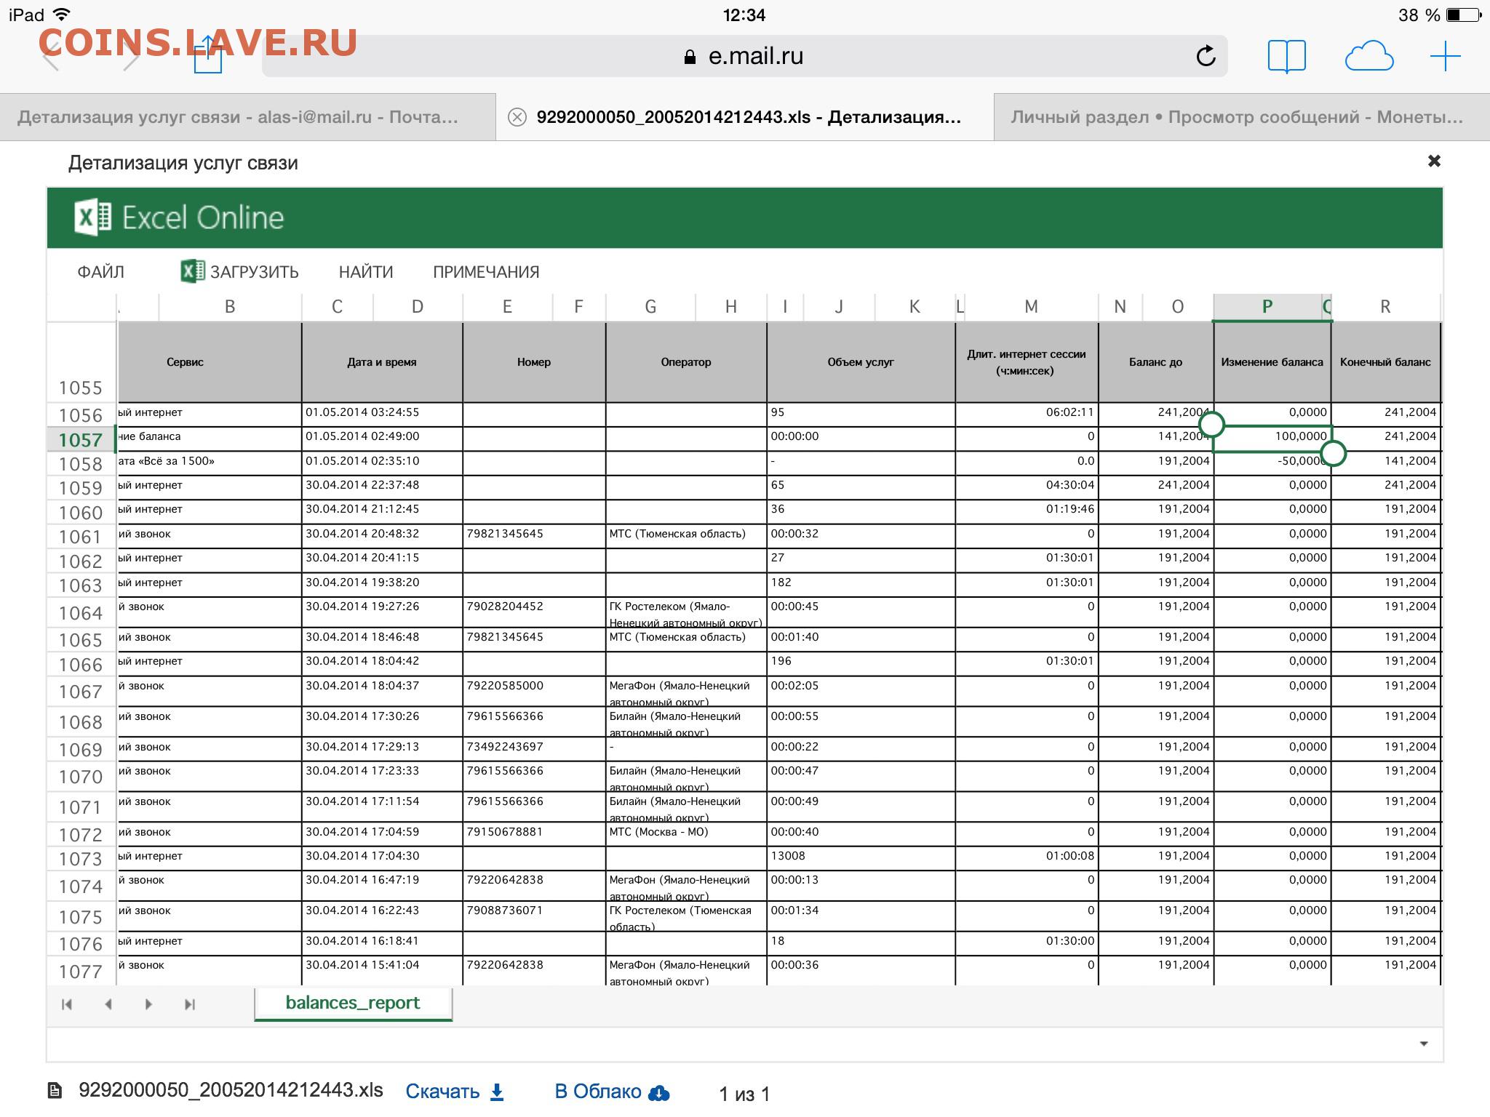The image size is (1490, 1117).
Task: Click the Скачать download link
Action: [x=455, y=1092]
